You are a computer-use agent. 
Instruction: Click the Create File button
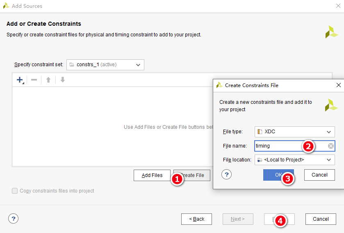192,175
